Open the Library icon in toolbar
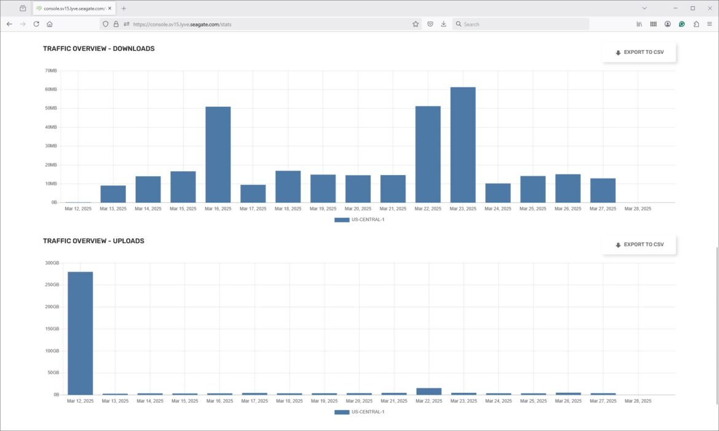This screenshot has width=719, height=431. pos(639,24)
